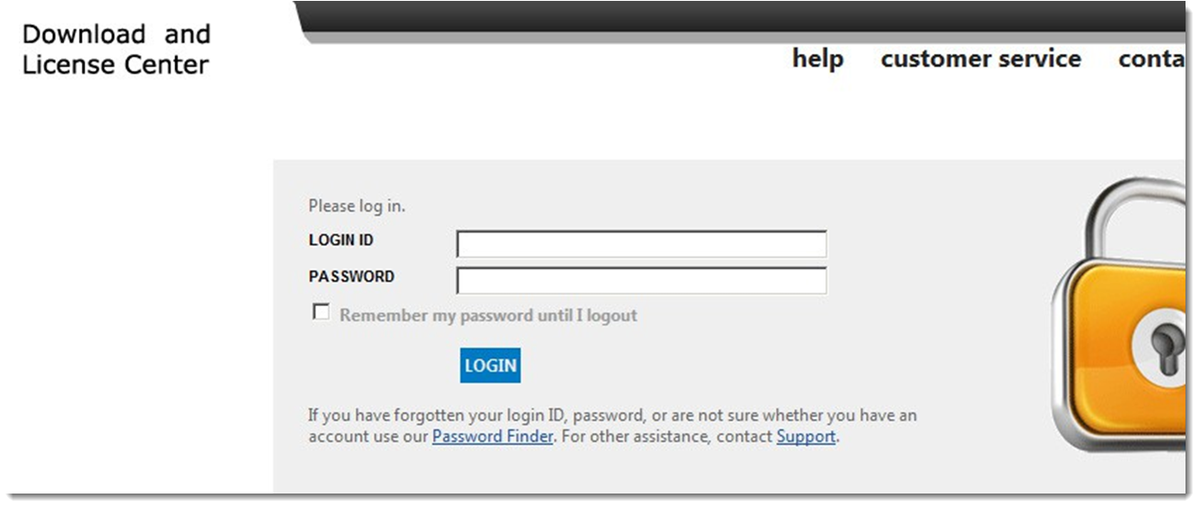
Task: Click the LOGIN ID field label
Action: pos(341,240)
